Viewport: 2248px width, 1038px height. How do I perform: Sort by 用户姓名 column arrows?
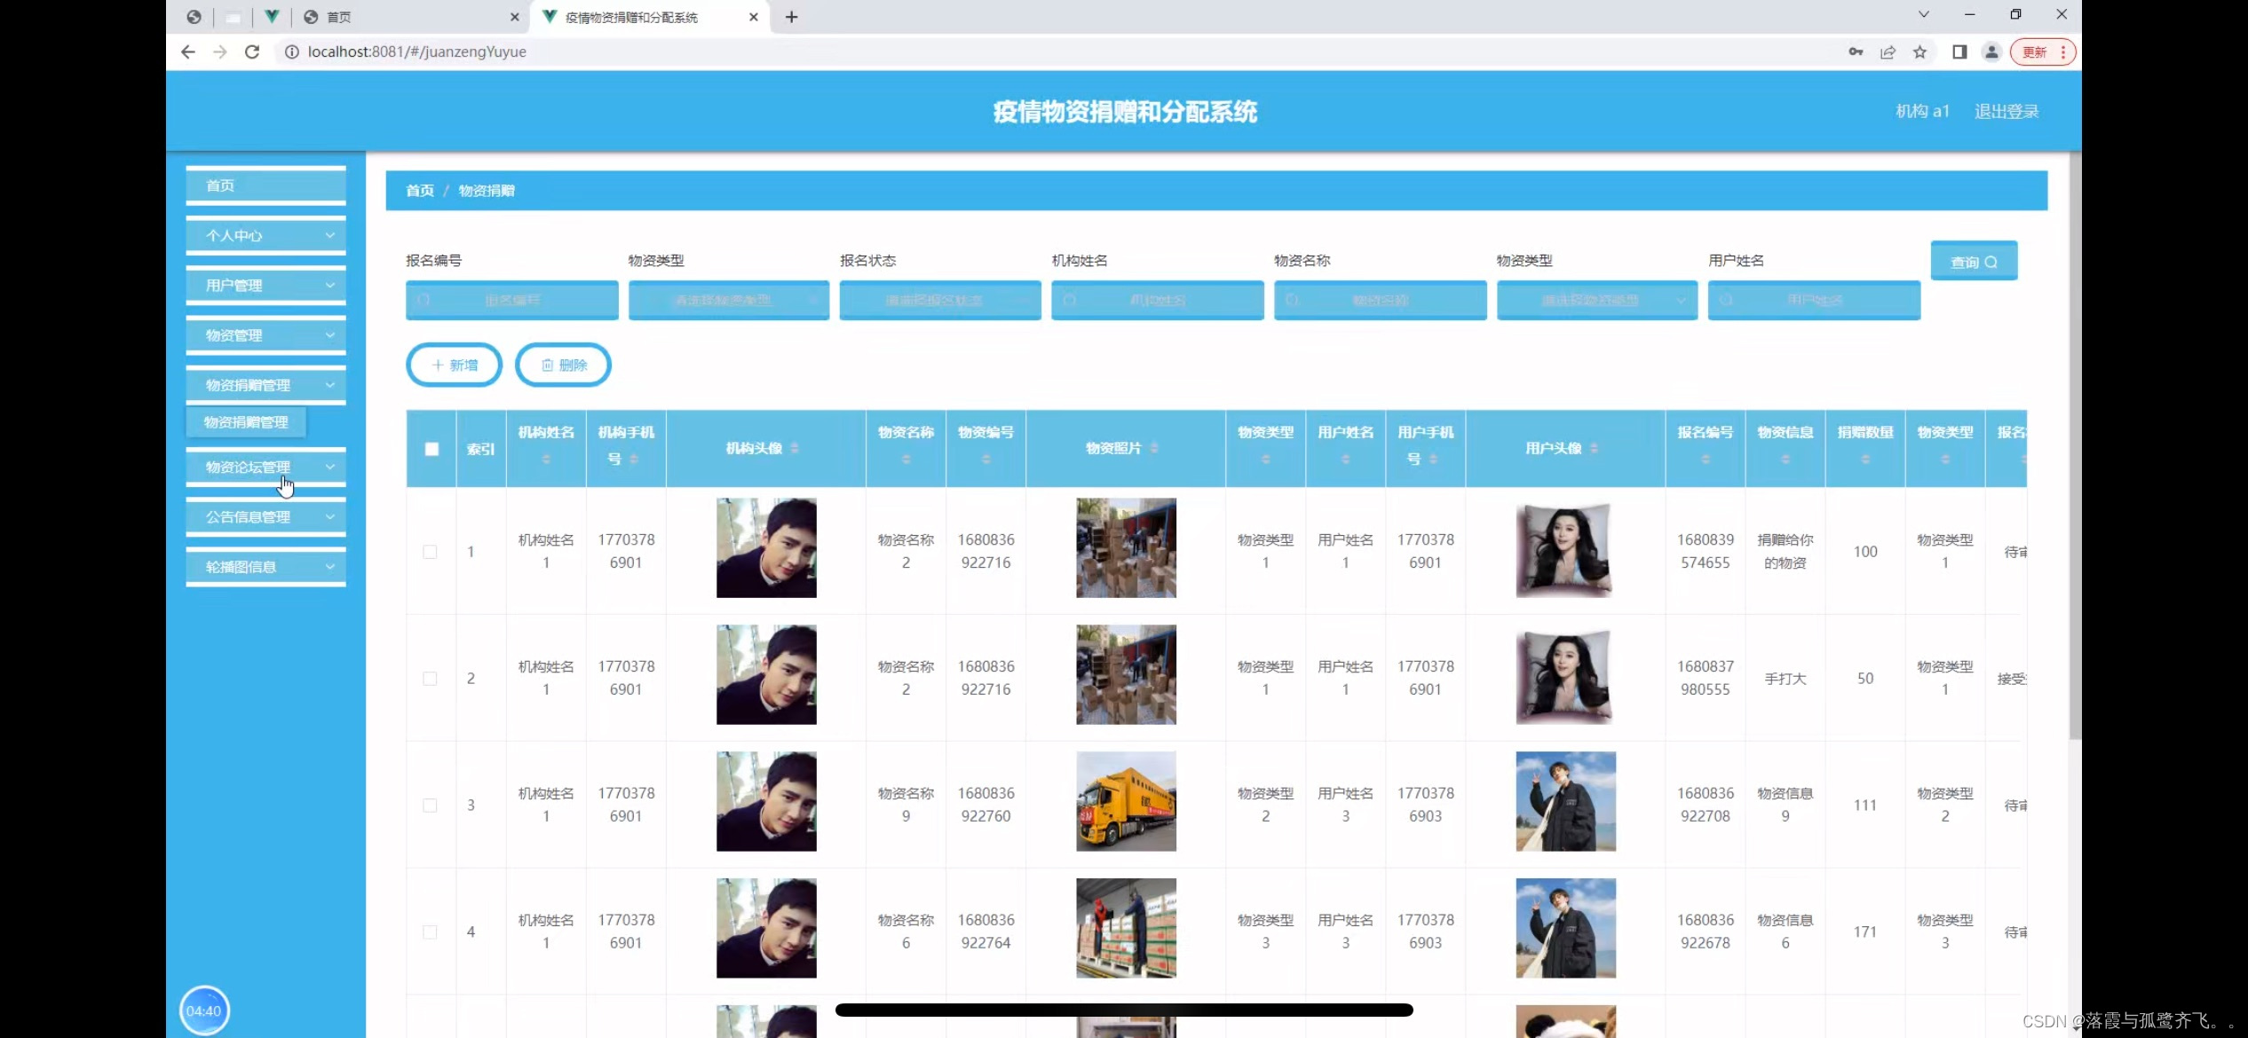coord(1345,460)
